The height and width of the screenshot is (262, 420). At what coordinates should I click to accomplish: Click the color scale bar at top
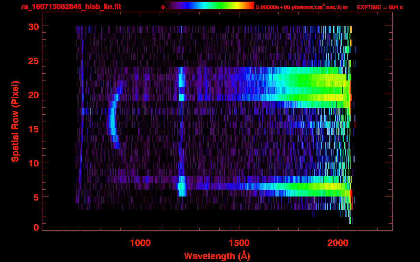click(x=210, y=5)
